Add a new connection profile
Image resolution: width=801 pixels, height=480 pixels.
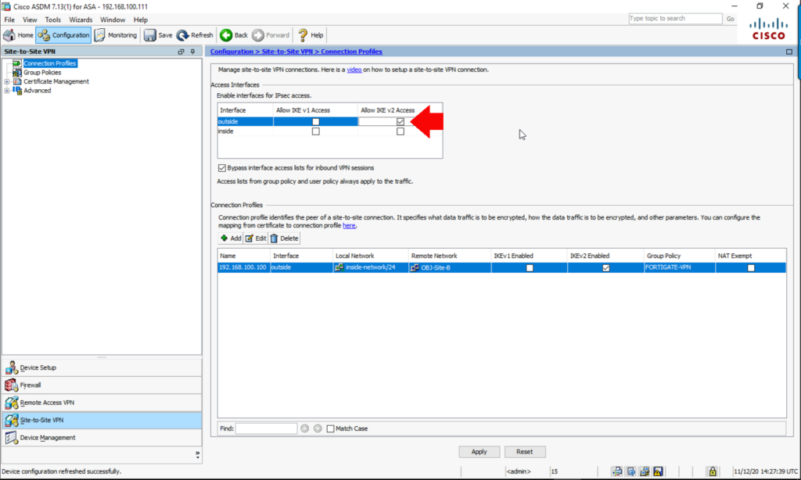[x=231, y=238]
